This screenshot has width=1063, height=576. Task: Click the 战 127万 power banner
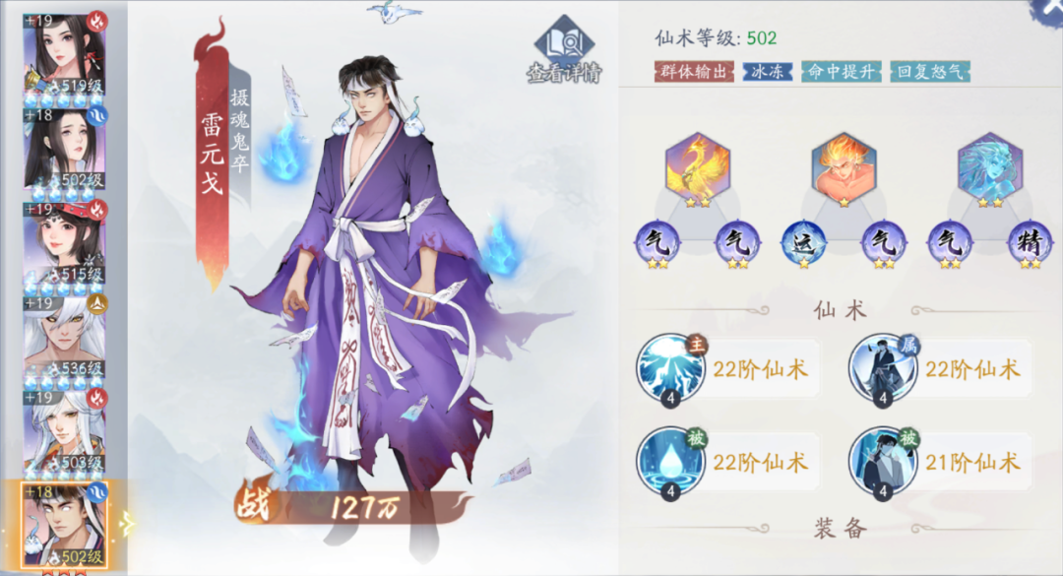point(351,506)
